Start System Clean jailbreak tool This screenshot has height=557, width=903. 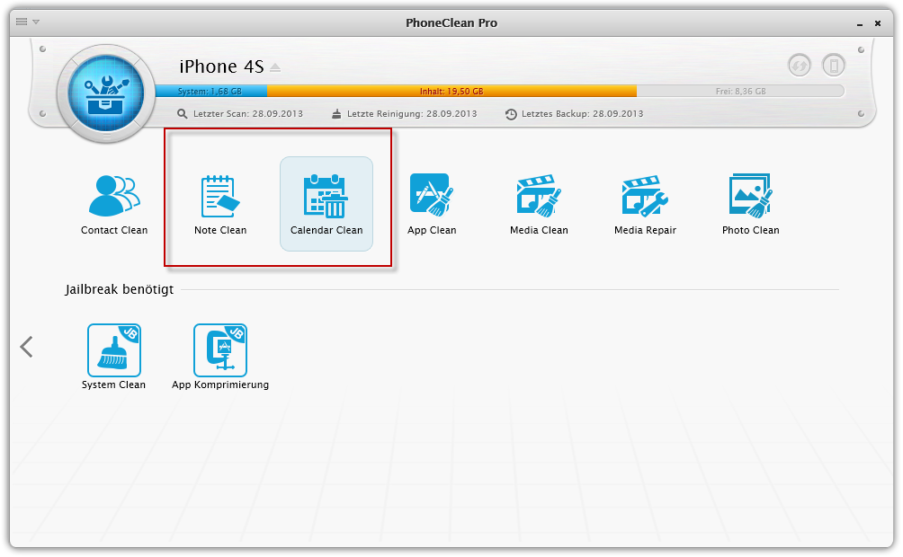click(113, 357)
